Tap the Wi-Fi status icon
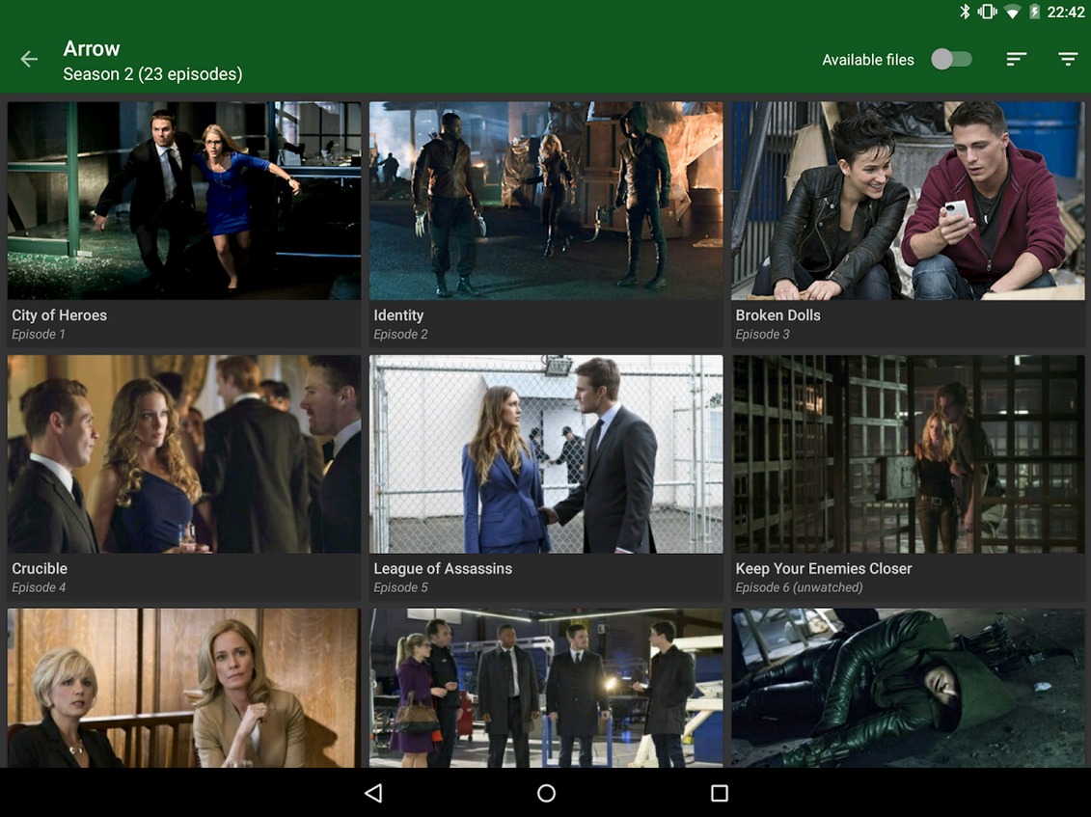 click(1012, 12)
